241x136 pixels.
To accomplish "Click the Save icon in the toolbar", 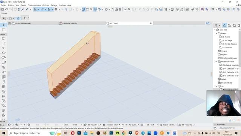I will [3, 9].
